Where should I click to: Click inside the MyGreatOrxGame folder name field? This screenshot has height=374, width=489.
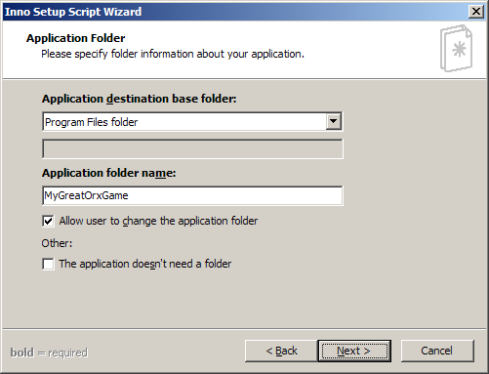(192, 195)
